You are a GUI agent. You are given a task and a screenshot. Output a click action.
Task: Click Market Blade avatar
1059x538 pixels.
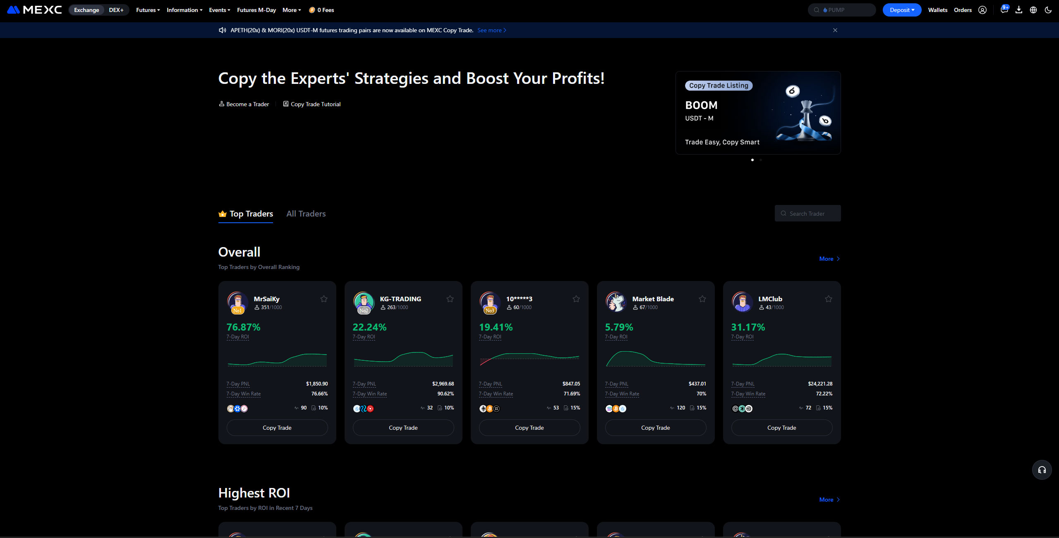coord(616,302)
